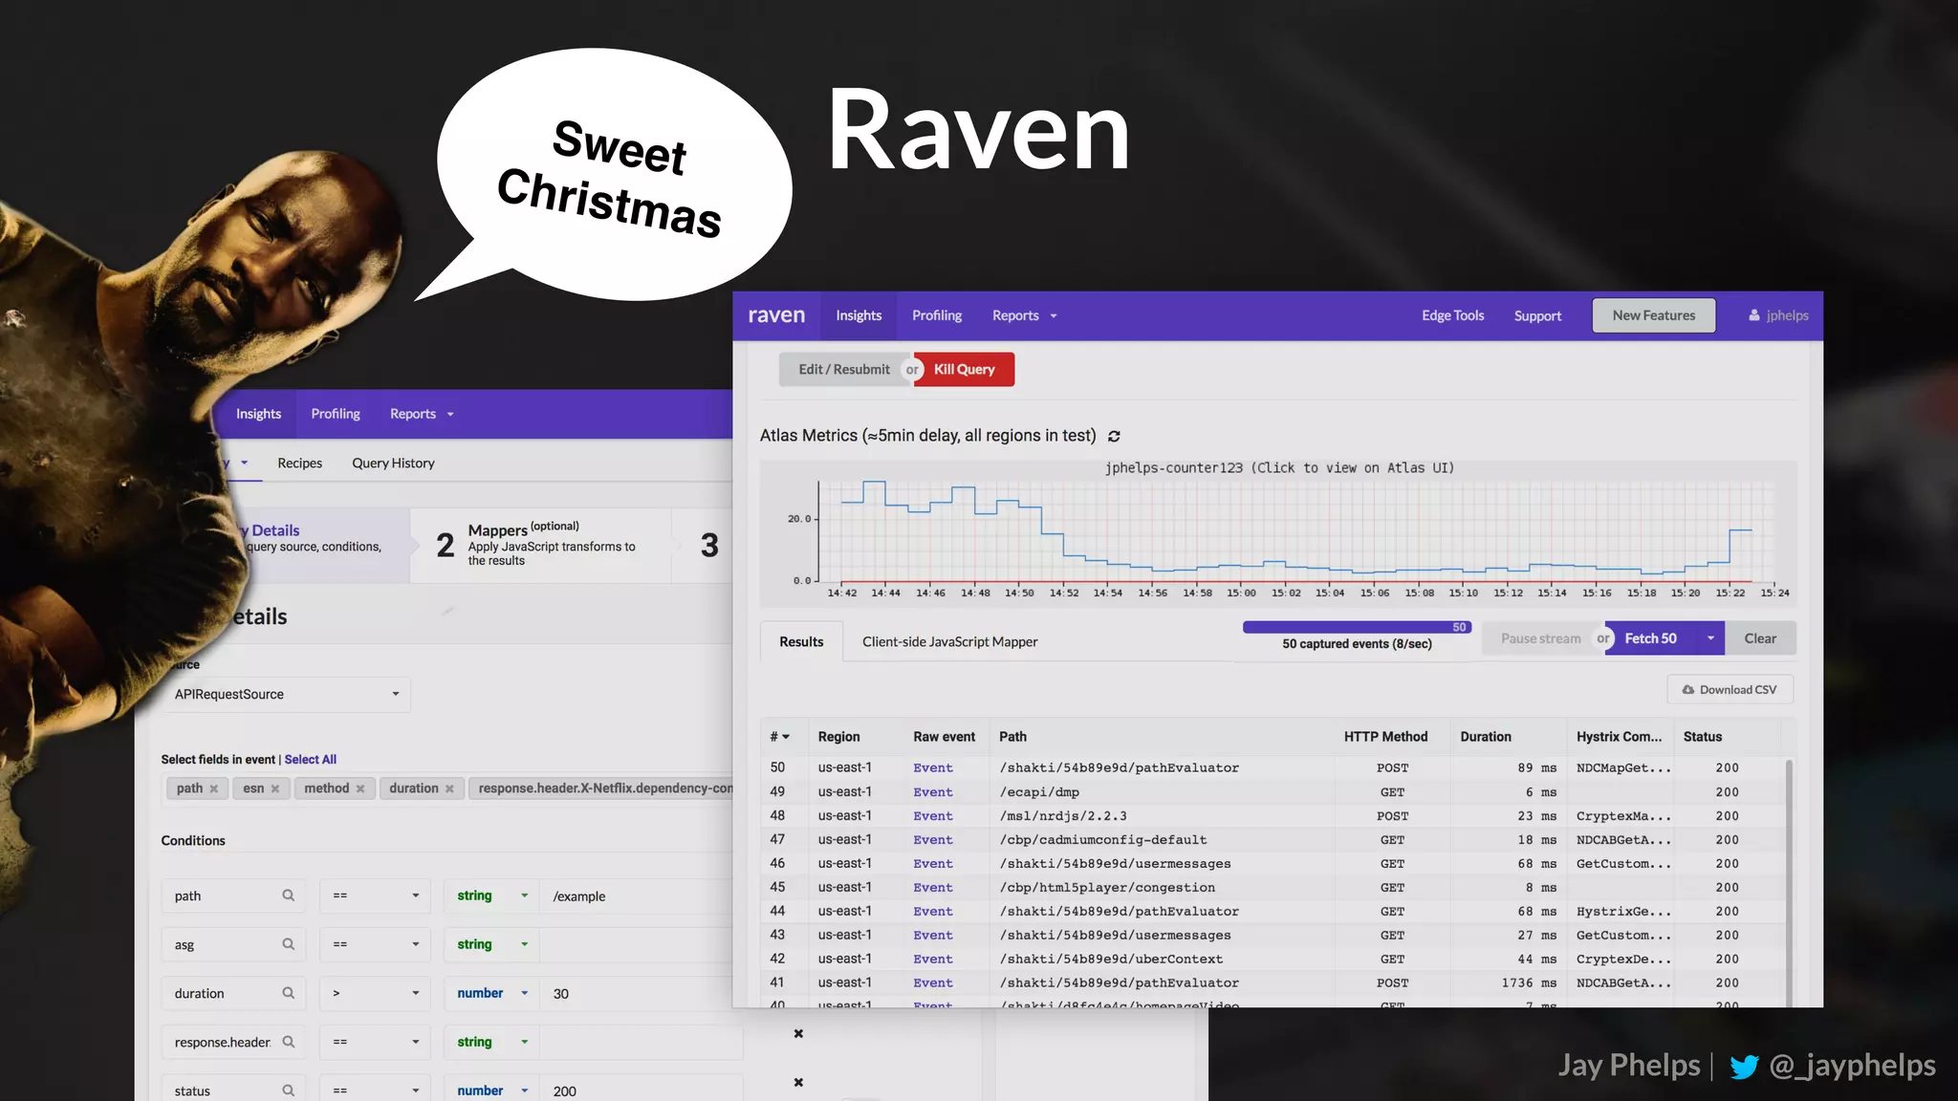Open string type dropdown for path condition
1958x1101 pixels.
coord(491,896)
